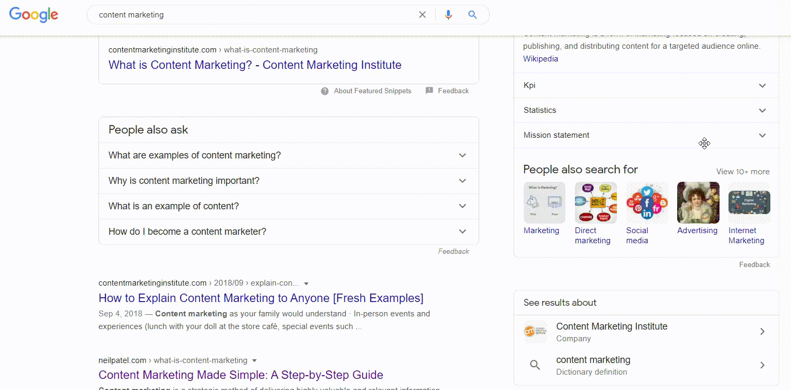Click About Featured Snippets link text
This screenshot has width=791, height=390.
373,91
